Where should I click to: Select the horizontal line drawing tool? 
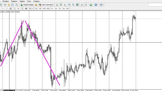[3, 9]
